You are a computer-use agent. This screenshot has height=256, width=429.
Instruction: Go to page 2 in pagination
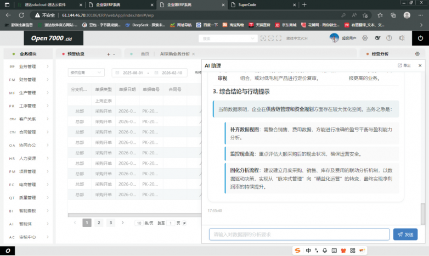point(98,222)
